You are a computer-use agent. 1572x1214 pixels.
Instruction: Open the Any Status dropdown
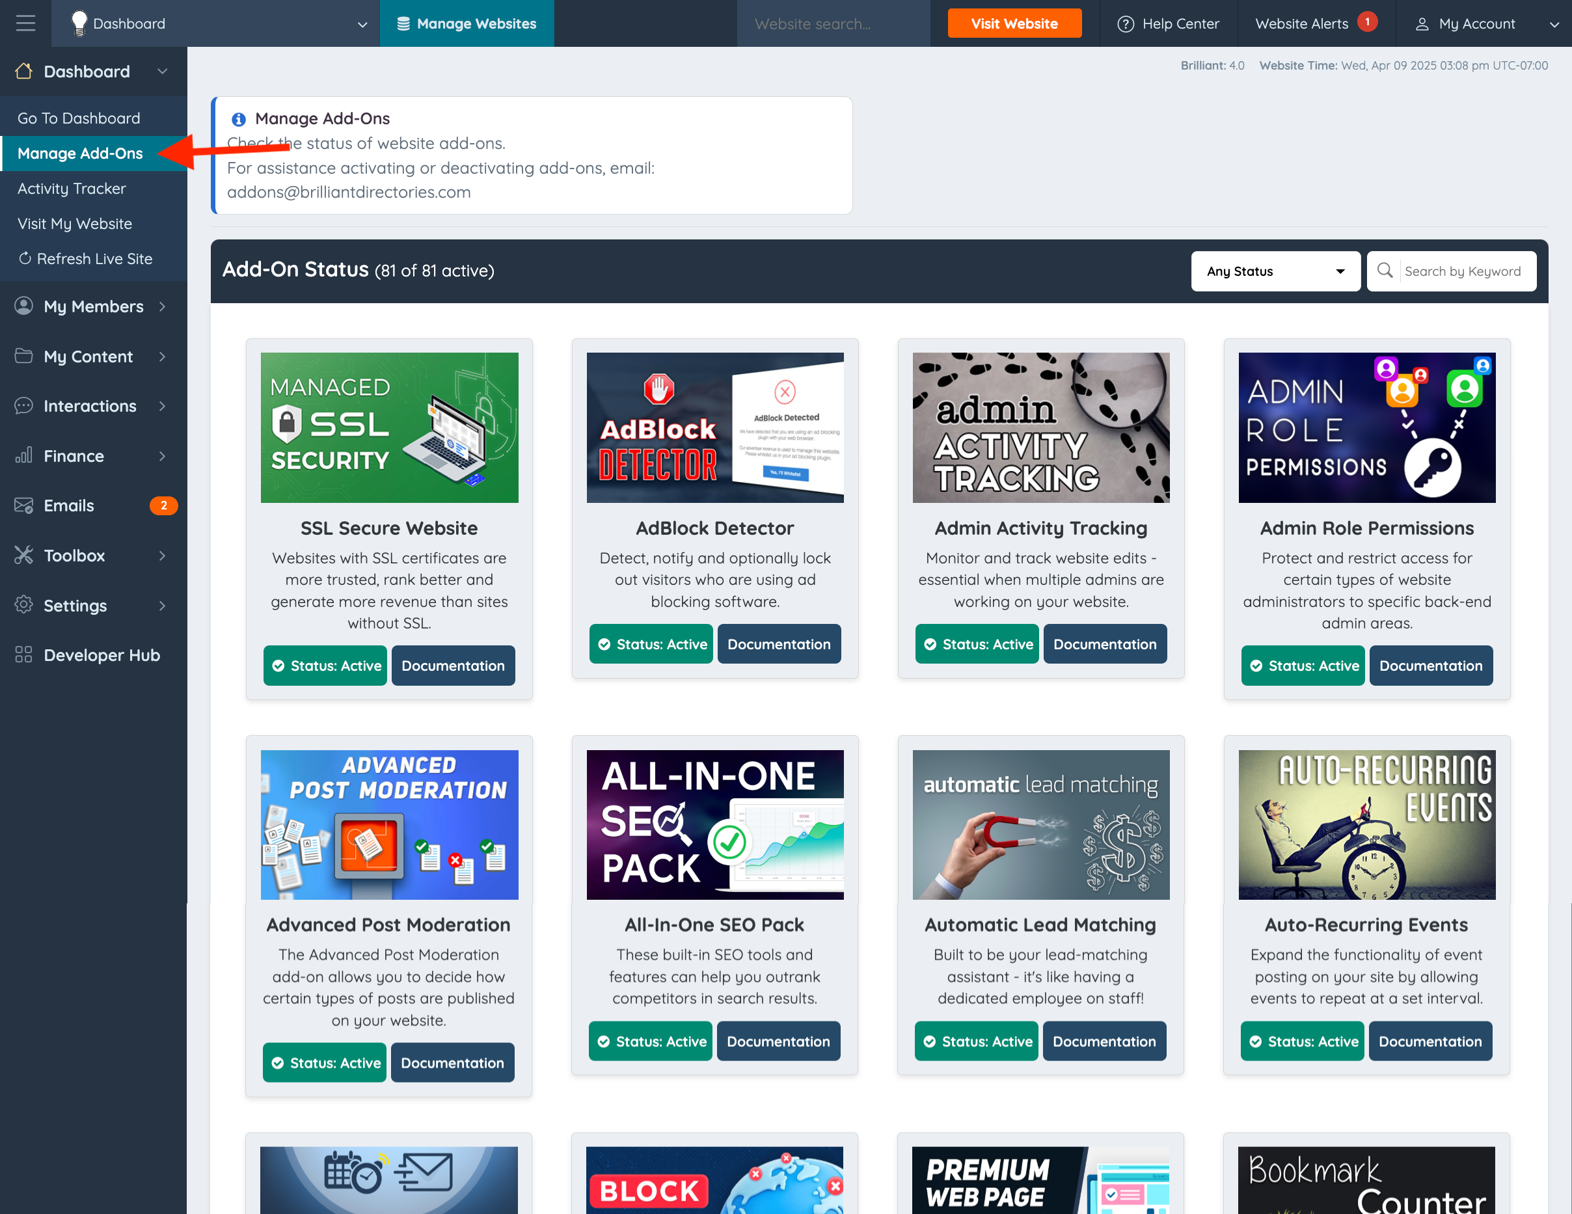coord(1275,271)
